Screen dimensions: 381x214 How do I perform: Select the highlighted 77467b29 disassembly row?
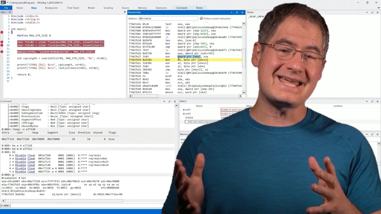pos(185,60)
